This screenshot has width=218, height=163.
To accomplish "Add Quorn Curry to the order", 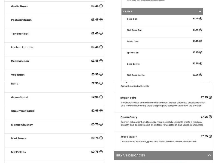I will pos(210,117).
